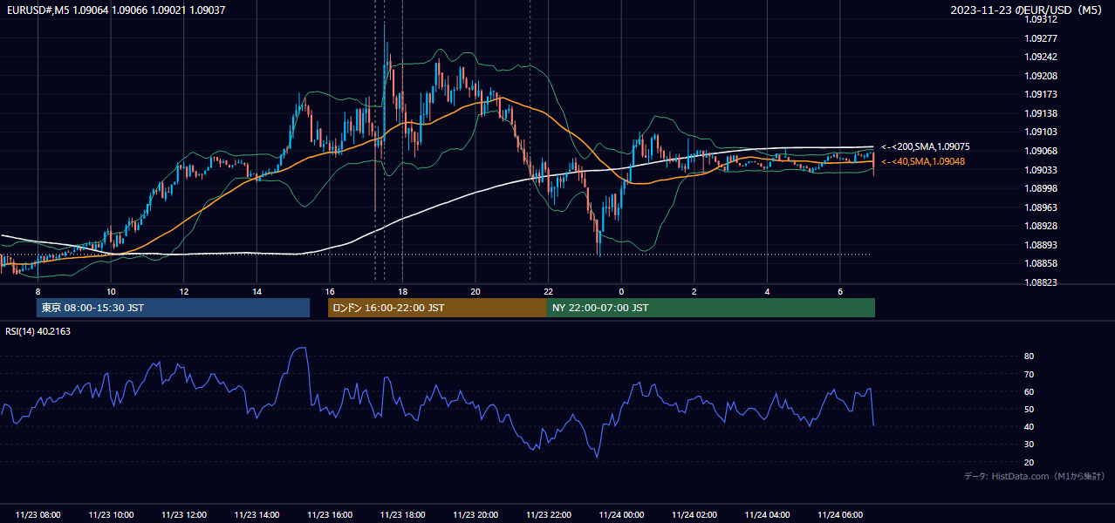Click price axis value 1.08998
This screenshot has height=523, width=1115.
tap(1041, 188)
